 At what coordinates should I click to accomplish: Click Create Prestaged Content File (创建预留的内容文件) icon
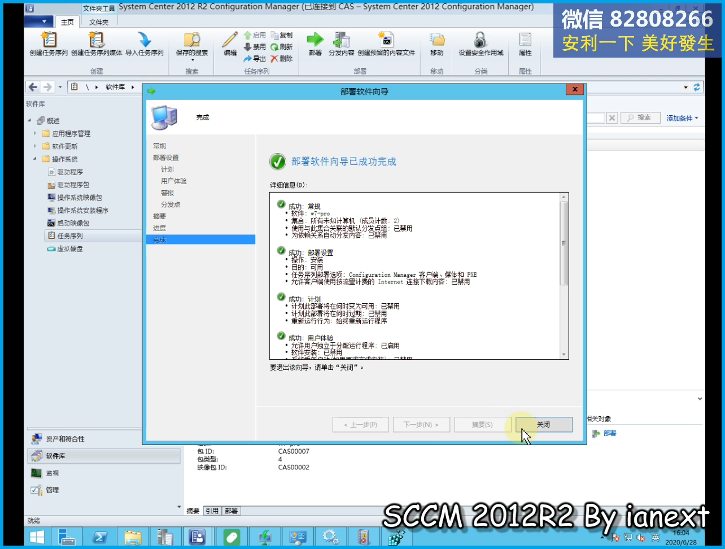pos(386,43)
